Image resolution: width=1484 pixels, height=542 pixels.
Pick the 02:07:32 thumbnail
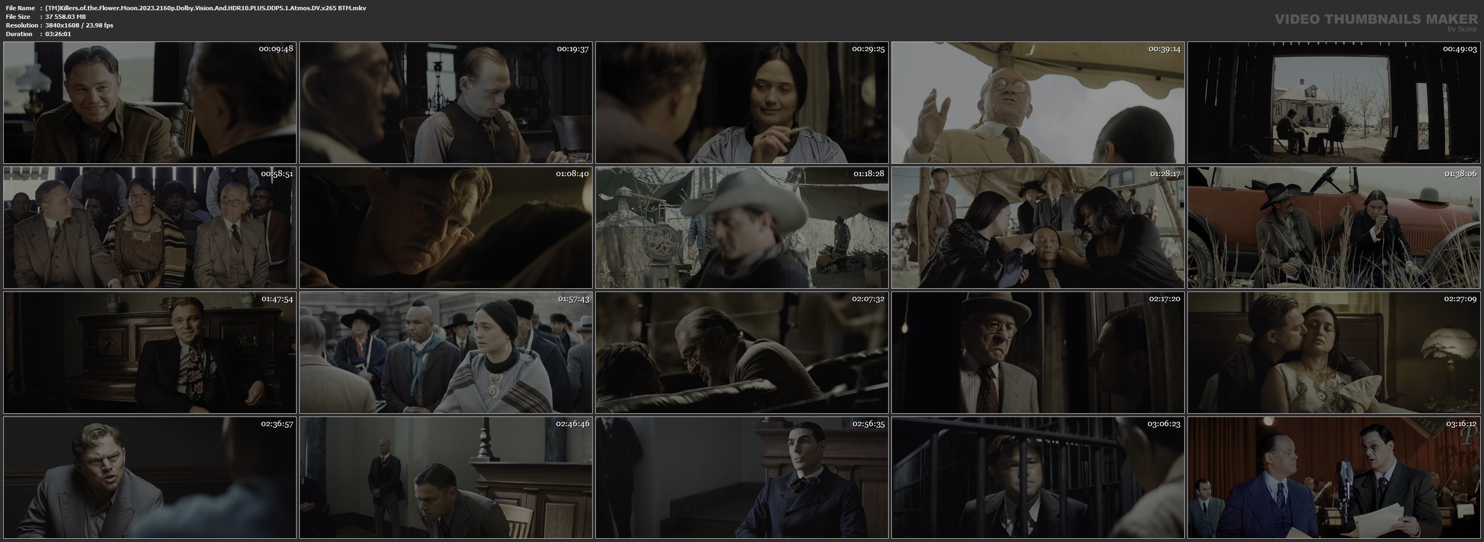coord(742,353)
